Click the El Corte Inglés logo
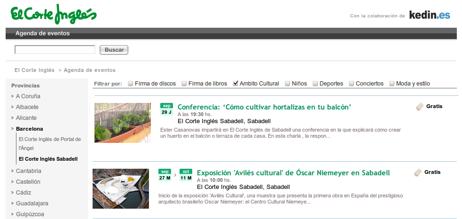Viewport: 462px width, 219px height. (x=53, y=15)
